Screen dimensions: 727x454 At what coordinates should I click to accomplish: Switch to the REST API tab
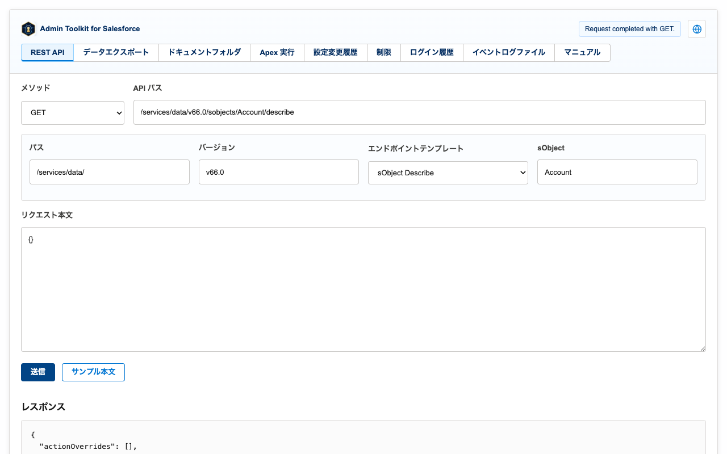48,52
